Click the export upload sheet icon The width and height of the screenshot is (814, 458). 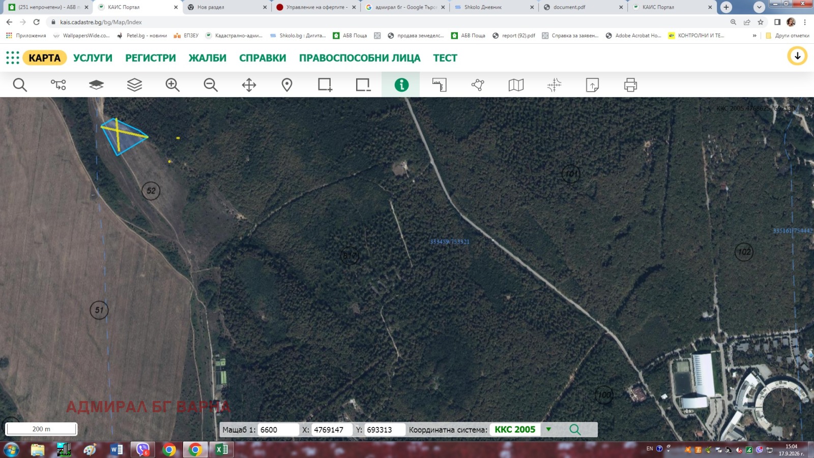point(592,84)
